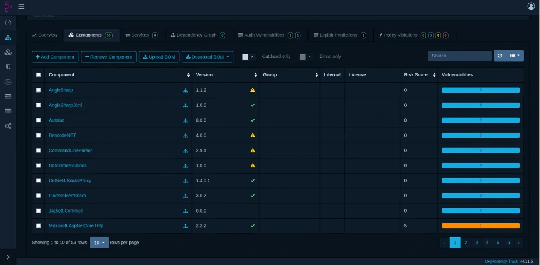Open Download BOM dropdown

pos(208,57)
